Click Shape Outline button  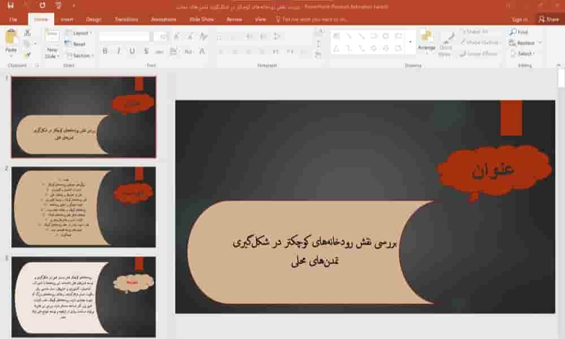[481, 42]
